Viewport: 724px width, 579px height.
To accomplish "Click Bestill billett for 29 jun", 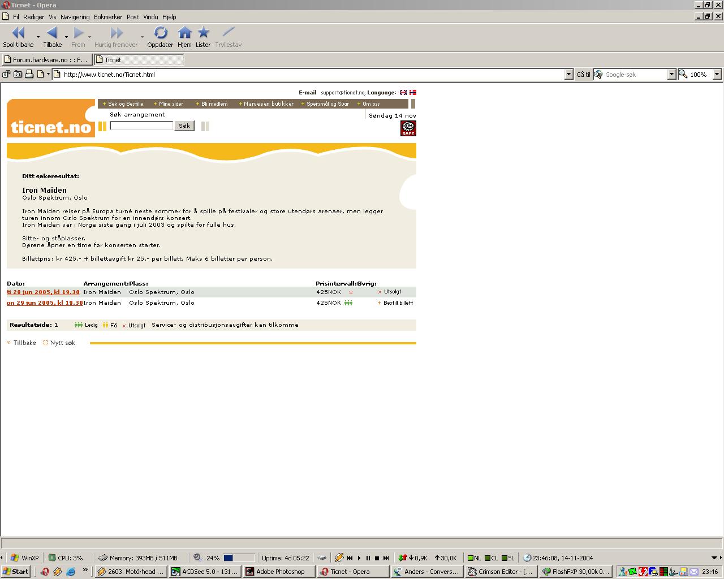I will coord(395,303).
